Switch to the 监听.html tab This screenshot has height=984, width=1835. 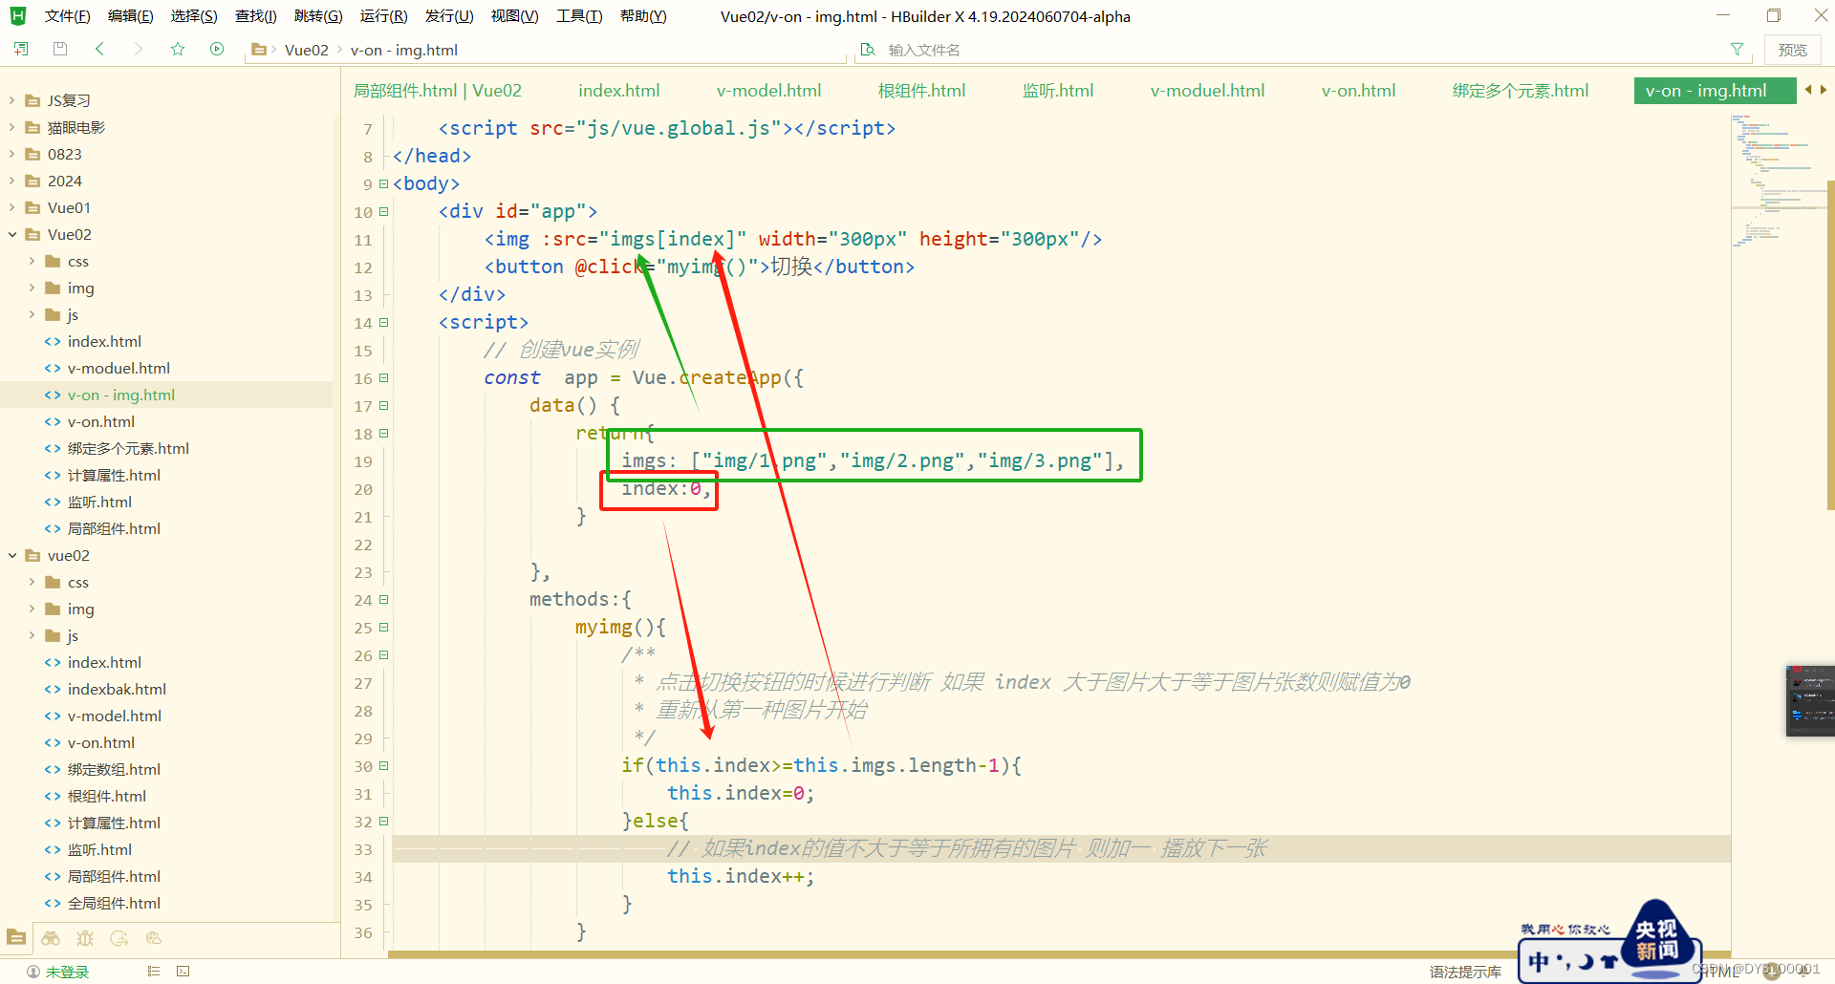1058,91
